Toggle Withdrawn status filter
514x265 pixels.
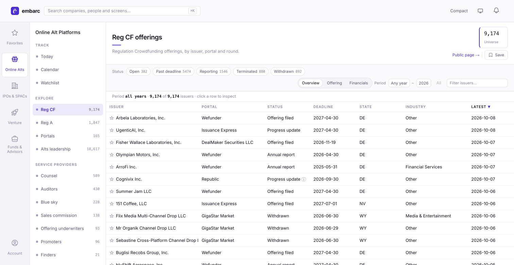click(x=288, y=71)
